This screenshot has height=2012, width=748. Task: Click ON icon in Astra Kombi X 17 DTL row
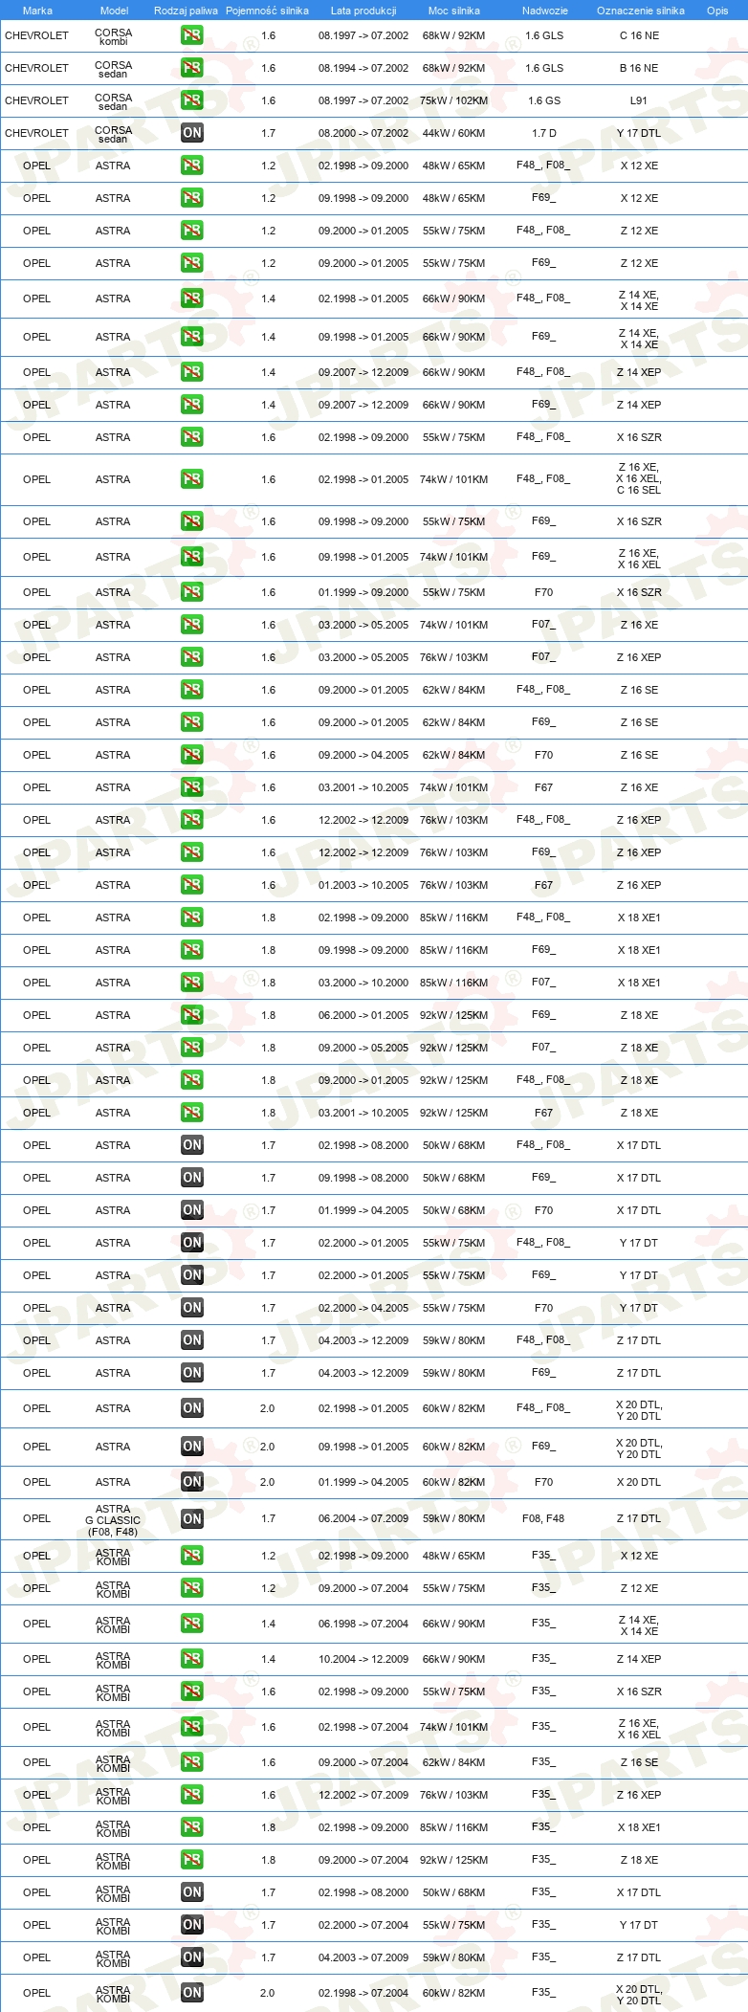point(192,1892)
